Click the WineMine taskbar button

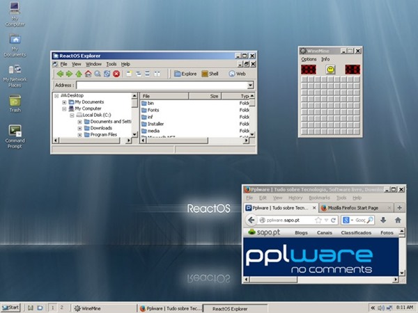pos(104,308)
